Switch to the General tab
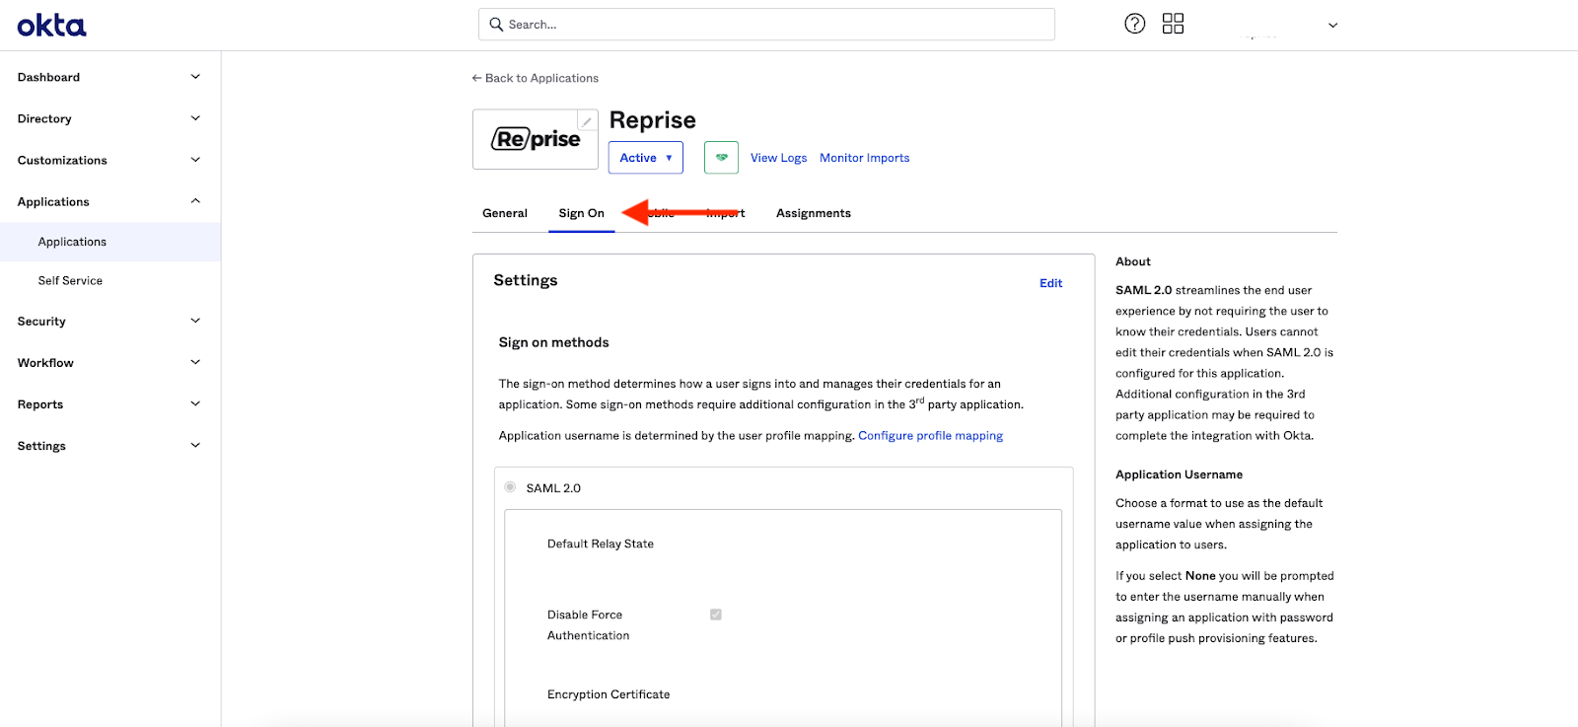This screenshot has width=1578, height=727. tap(505, 213)
